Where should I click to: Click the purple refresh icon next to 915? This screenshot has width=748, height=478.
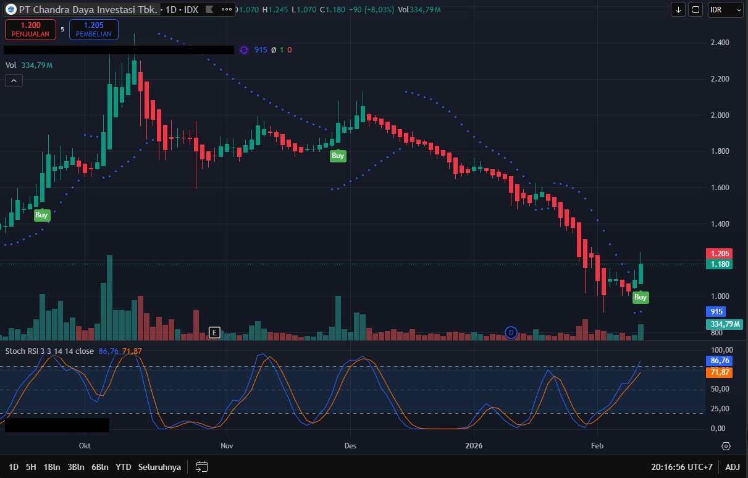pos(243,50)
